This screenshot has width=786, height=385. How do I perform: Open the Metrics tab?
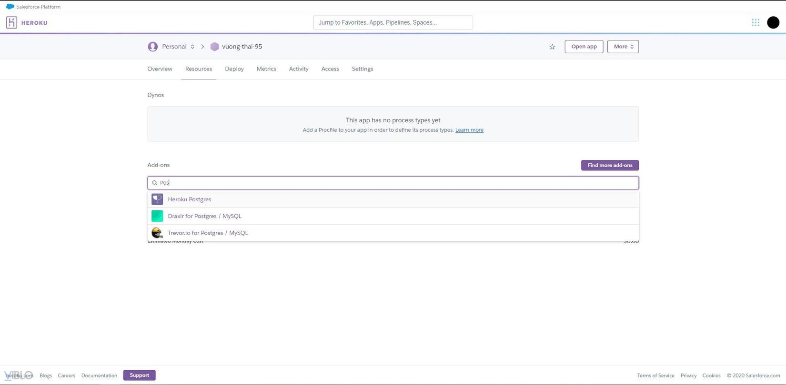[266, 69]
